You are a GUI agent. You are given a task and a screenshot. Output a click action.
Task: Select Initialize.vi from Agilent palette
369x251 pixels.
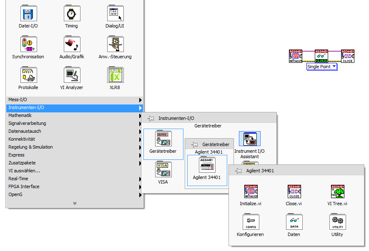[251, 191]
